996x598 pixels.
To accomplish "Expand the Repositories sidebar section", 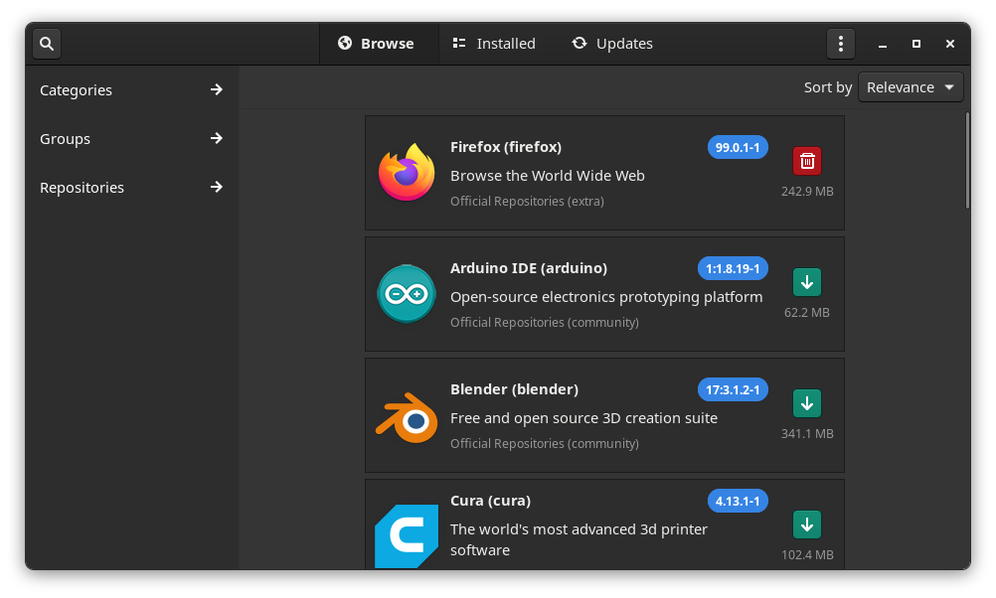I will (x=131, y=188).
